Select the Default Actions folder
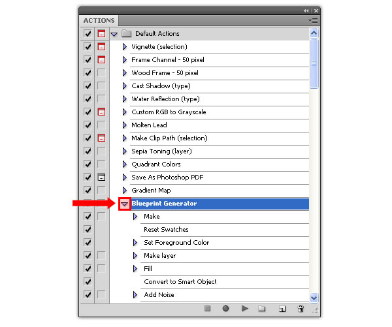Viewport: 392px width, 327px height. [210, 34]
